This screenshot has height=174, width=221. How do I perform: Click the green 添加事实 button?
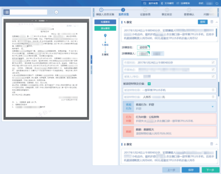point(105,28)
